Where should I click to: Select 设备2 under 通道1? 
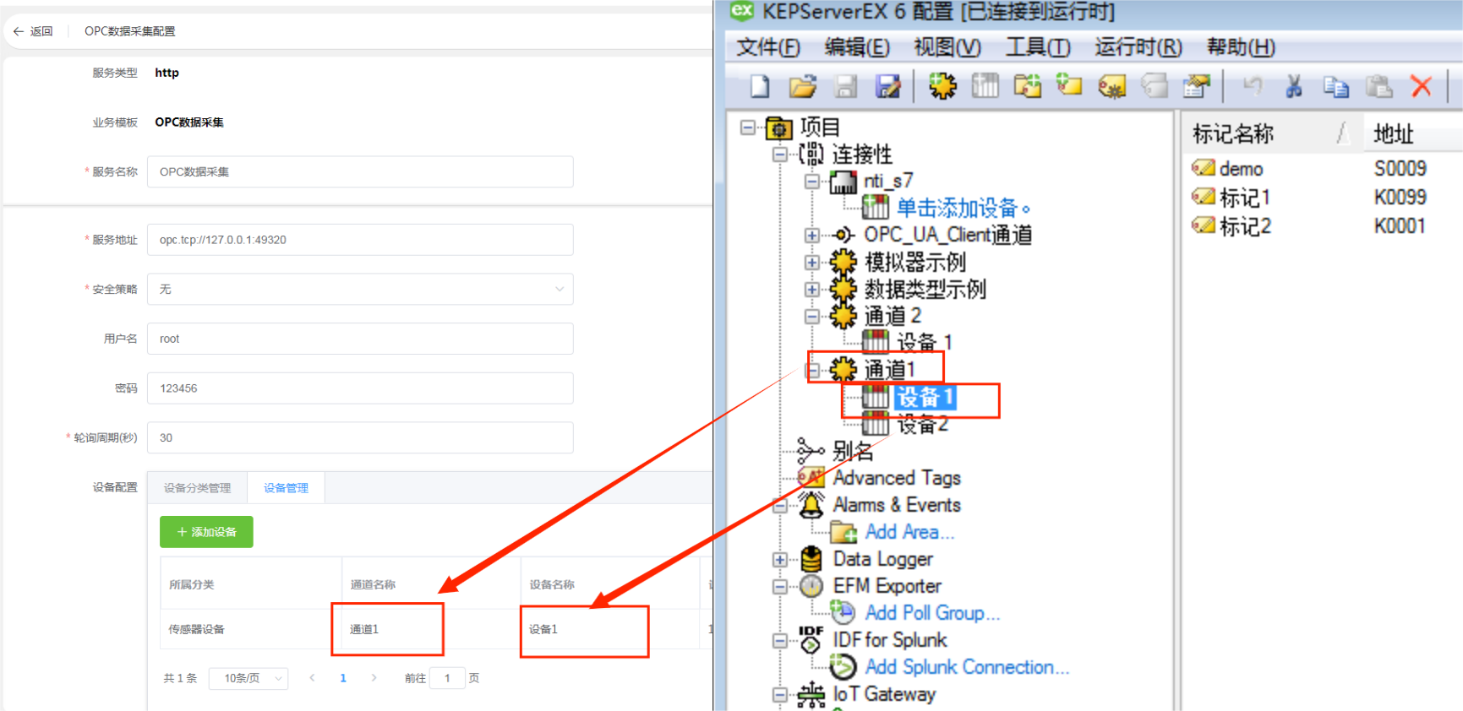922,424
